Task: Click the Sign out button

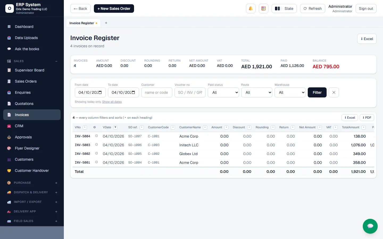Action: (366, 8)
